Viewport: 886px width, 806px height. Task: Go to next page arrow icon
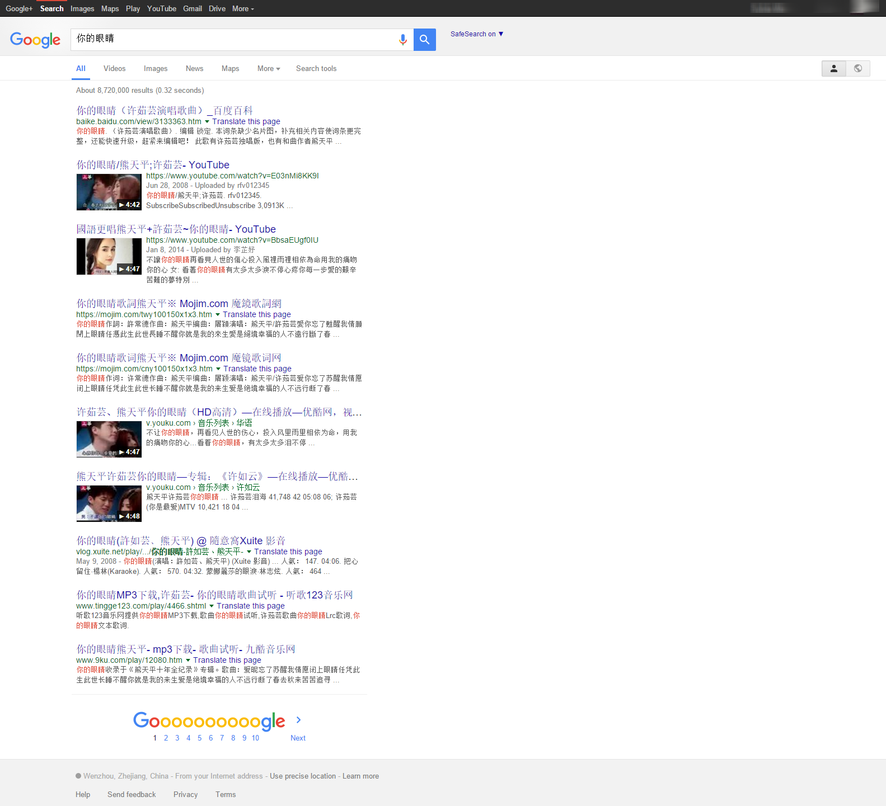point(298,720)
